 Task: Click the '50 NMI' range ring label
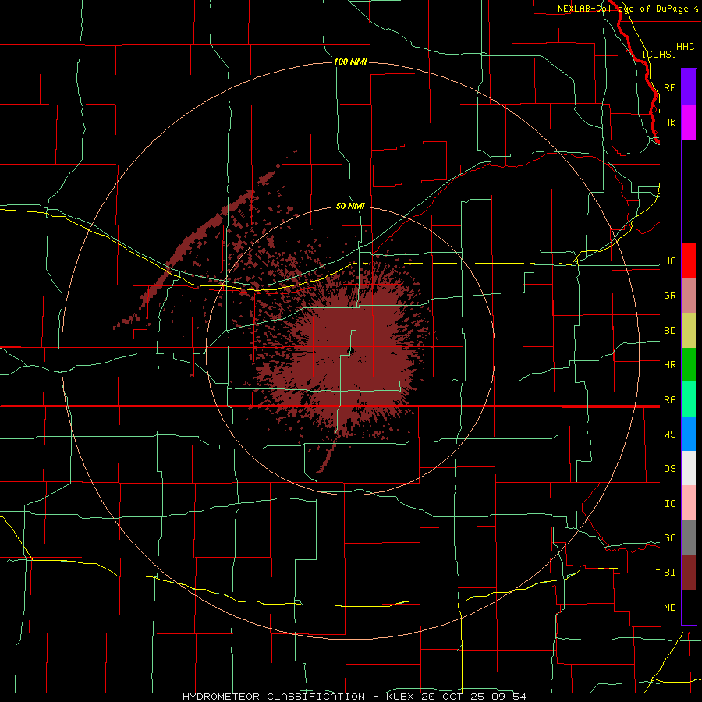(350, 206)
